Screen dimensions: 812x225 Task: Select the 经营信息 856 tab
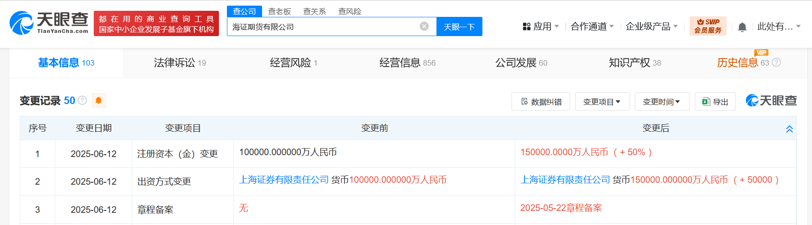click(407, 63)
